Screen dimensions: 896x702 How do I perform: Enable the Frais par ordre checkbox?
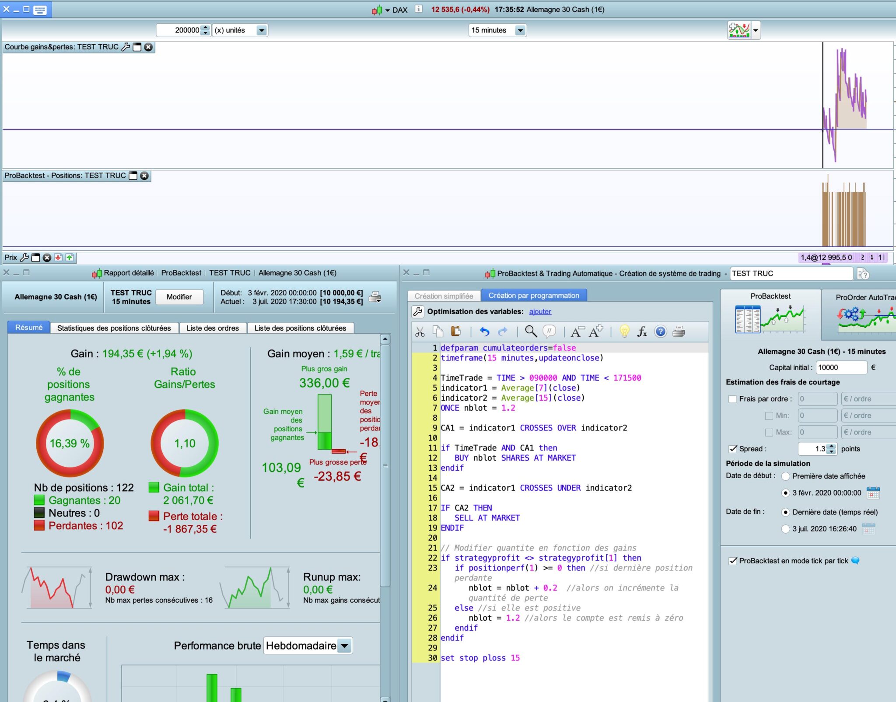point(732,399)
